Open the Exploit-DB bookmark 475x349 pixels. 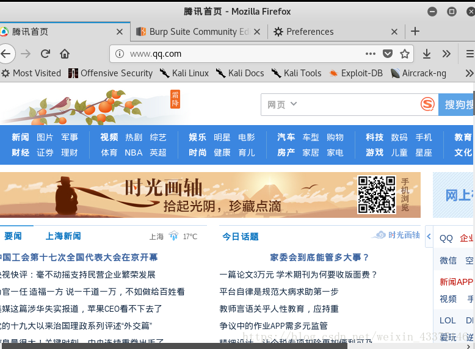point(356,73)
